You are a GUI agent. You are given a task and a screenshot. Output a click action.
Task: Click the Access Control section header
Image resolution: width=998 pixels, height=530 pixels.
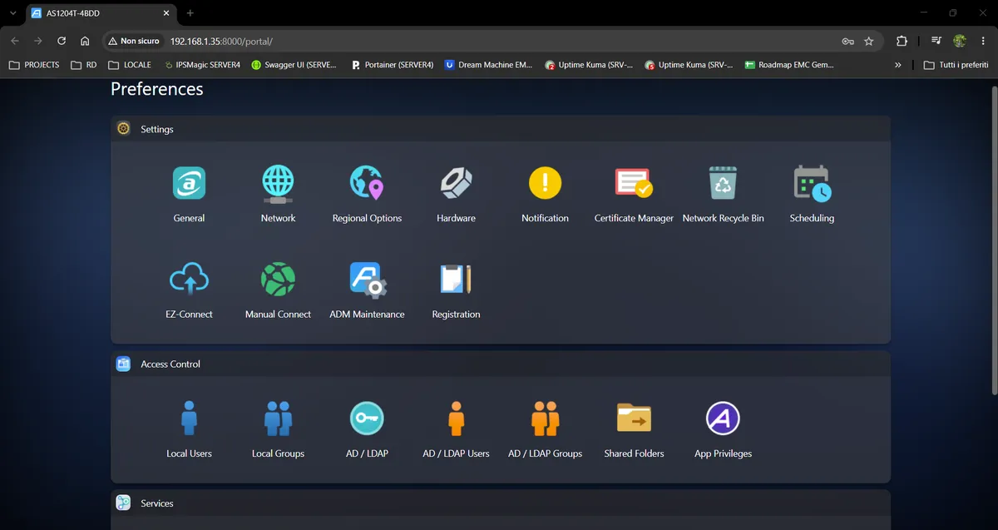501,364
